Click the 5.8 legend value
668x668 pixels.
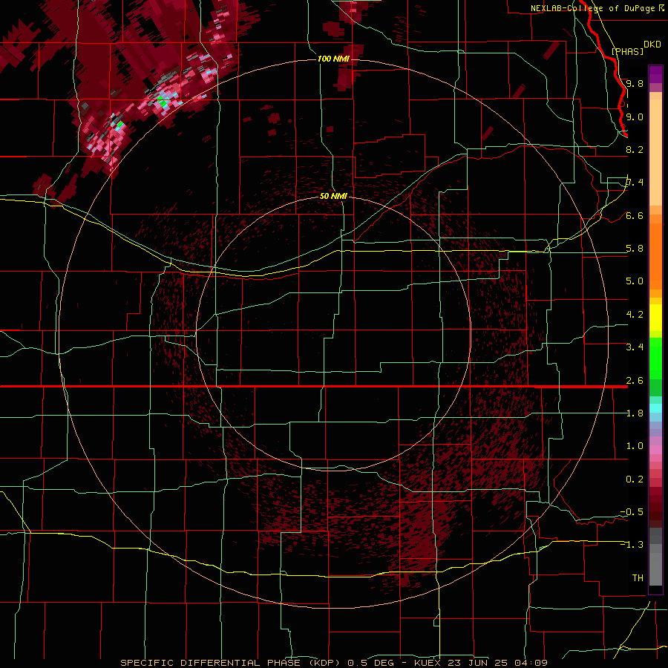tap(635, 249)
